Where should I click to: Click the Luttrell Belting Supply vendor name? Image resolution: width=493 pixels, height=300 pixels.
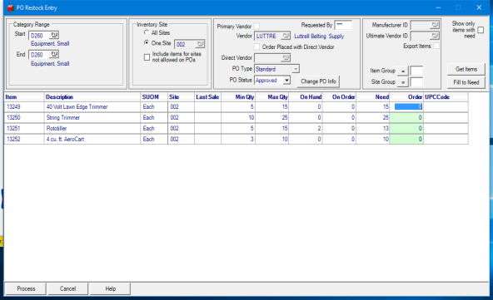point(319,36)
